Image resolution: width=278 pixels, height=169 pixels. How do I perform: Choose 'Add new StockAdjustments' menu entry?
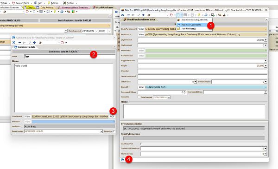(x=194, y=19)
